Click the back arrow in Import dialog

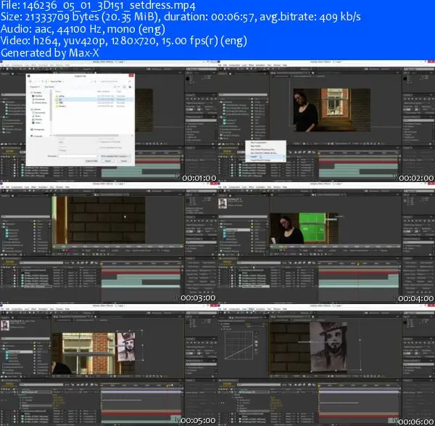coord(30,81)
